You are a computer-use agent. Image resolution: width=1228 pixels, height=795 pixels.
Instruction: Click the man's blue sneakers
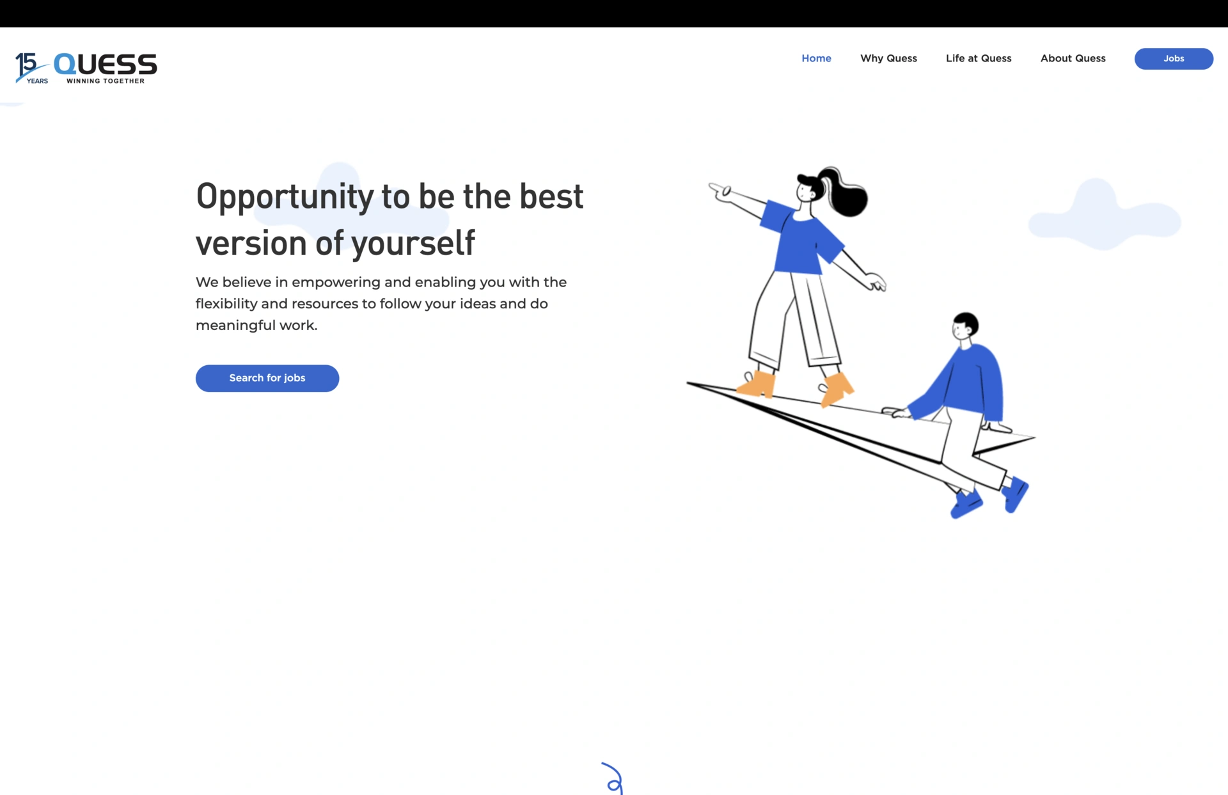pyautogui.click(x=989, y=498)
